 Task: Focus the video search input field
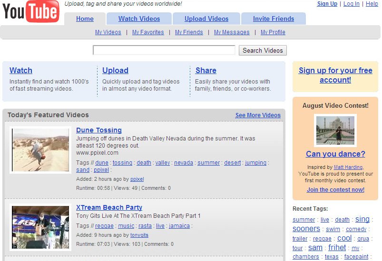click(x=164, y=50)
